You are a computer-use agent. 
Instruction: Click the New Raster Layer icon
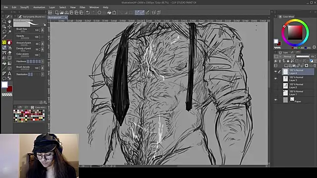tap(286, 66)
